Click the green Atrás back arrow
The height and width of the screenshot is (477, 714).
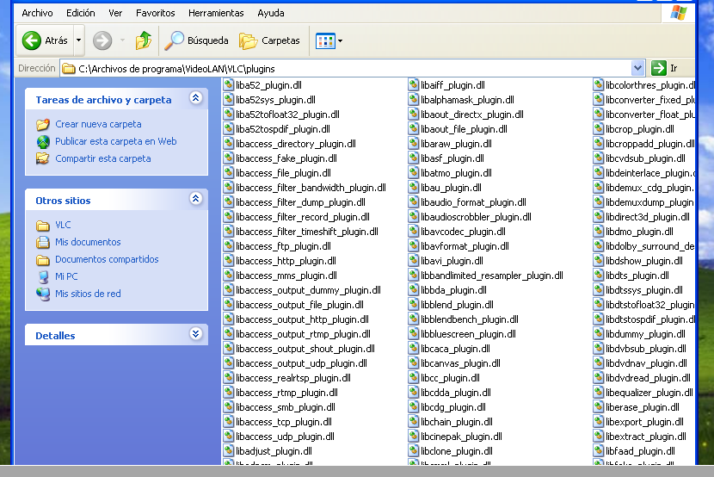click(x=32, y=40)
